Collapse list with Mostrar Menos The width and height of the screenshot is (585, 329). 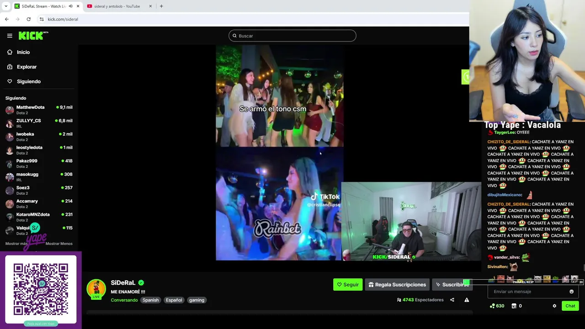[59, 244]
